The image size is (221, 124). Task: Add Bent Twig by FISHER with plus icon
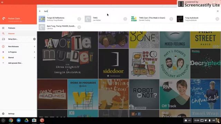point(79,27)
